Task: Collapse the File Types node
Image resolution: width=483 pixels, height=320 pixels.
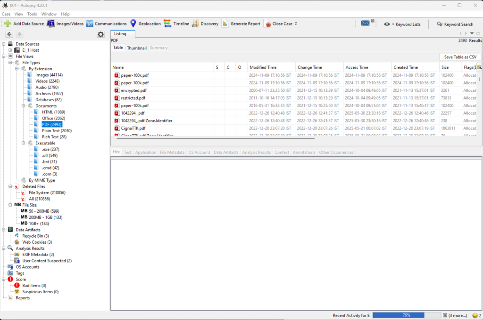Action: [10, 63]
